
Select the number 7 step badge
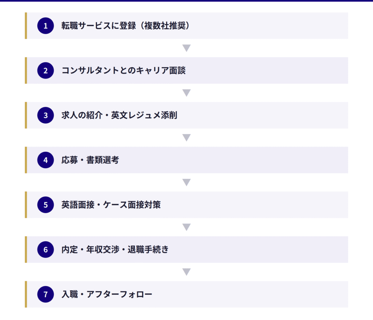46,294
